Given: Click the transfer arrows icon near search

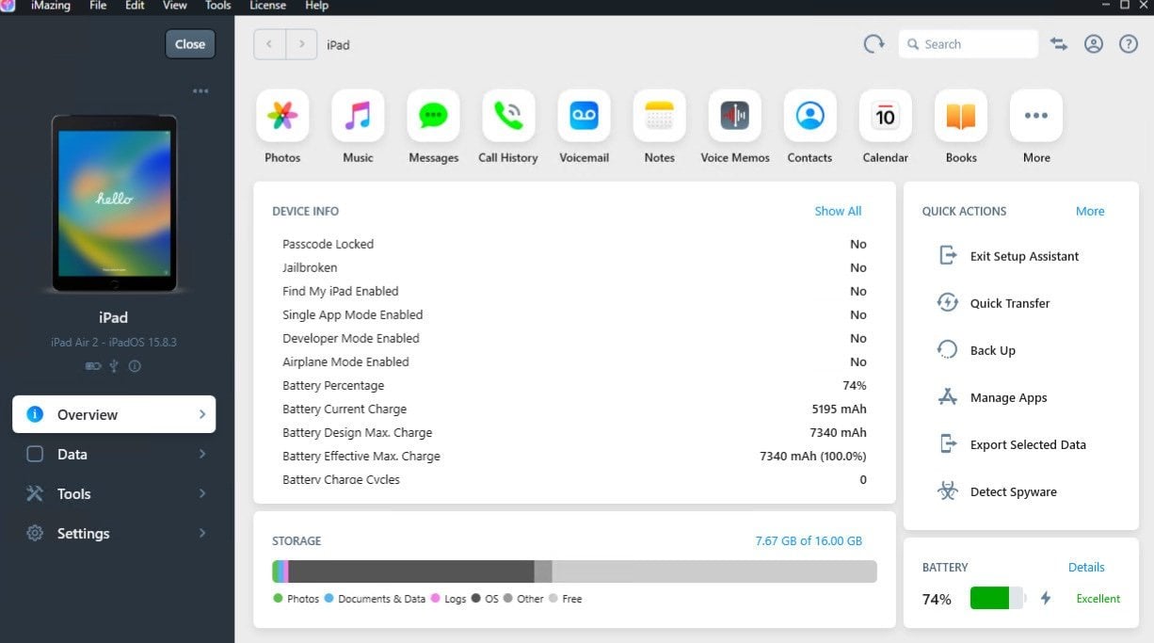Looking at the screenshot, I should [x=1059, y=44].
